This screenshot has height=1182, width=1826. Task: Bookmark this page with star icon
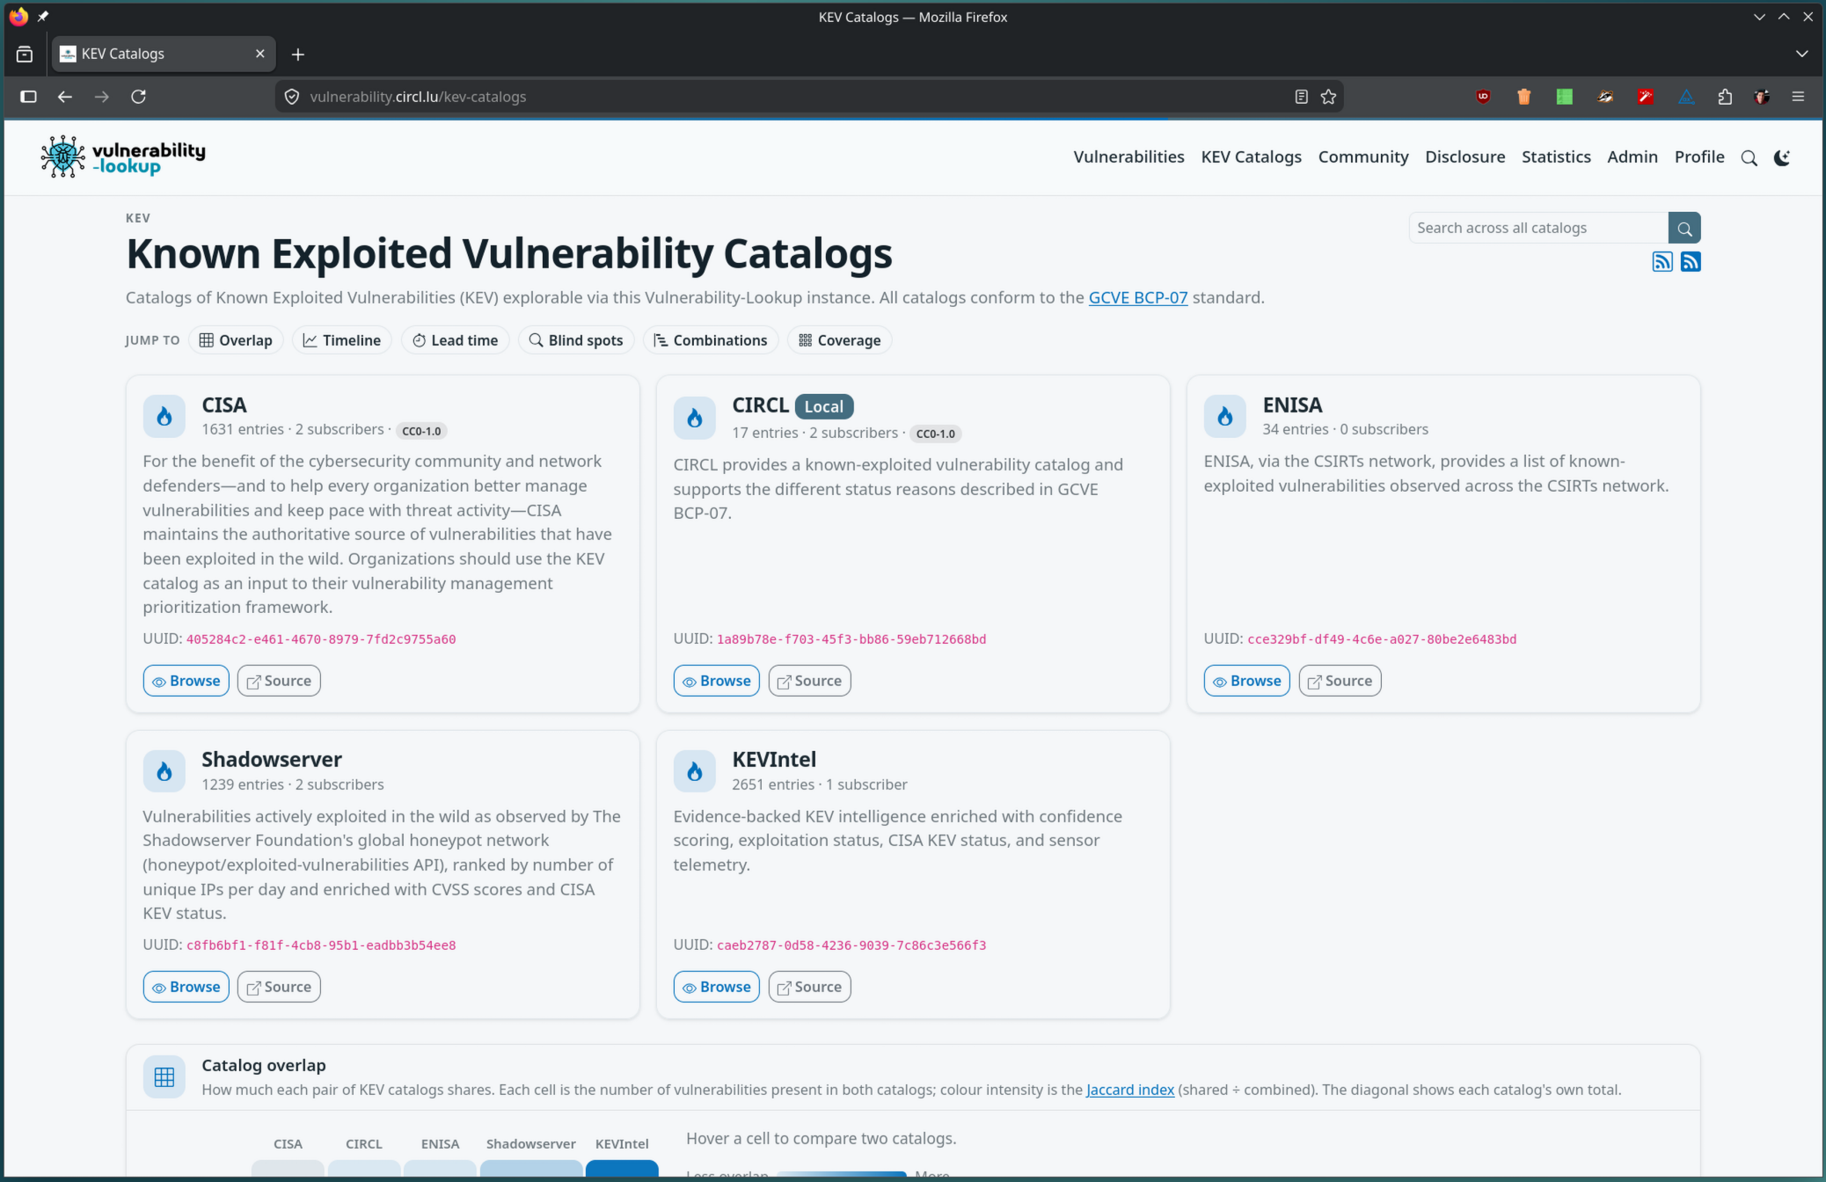[1328, 97]
